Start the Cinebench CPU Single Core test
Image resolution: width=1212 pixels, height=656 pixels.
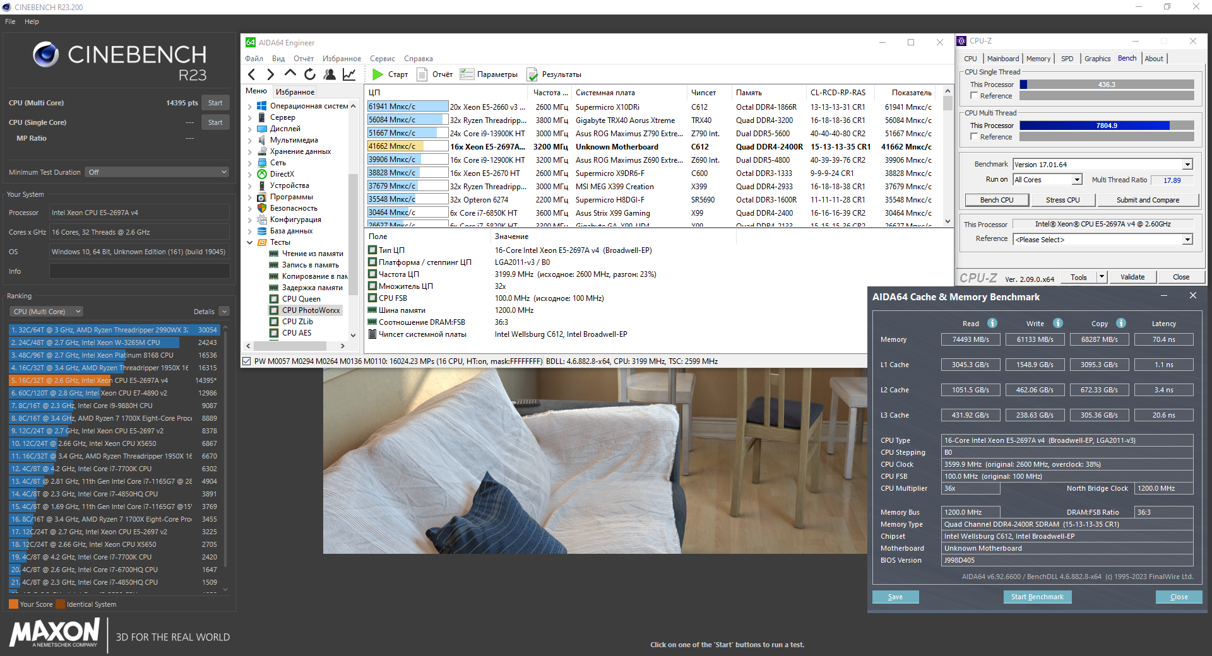coord(215,122)
